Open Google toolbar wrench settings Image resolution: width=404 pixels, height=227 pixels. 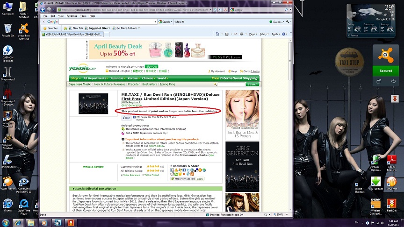coord(288,22)
